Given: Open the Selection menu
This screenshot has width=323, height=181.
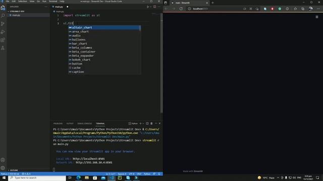Looking at the screenshot, I should click(x=22, y=1).
